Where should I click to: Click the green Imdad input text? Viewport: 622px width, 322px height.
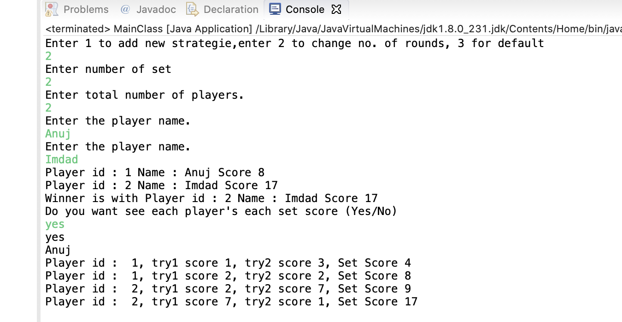click(61, 159)
